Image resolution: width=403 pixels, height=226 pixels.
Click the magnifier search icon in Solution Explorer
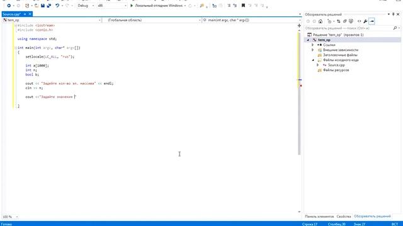coord(395,28)
